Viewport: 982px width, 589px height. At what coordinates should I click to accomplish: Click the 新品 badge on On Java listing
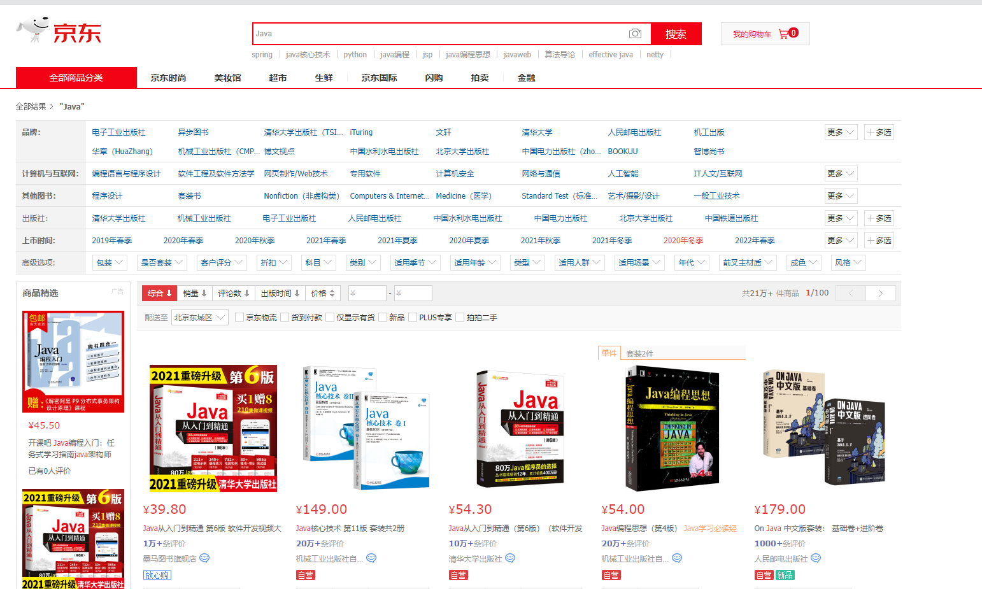pos(785,575)
